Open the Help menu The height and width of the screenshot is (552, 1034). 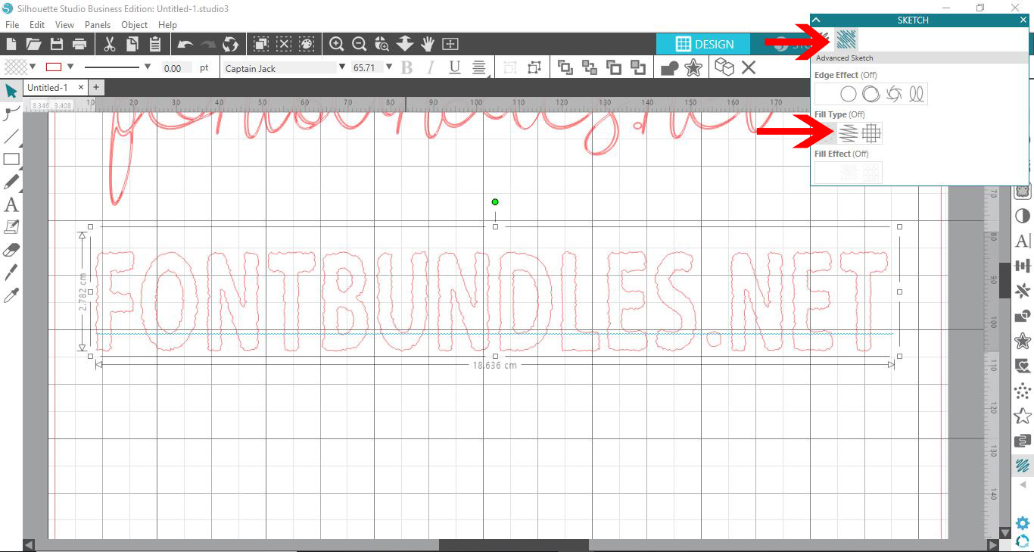pyautogui.click(x=167, y=25)
